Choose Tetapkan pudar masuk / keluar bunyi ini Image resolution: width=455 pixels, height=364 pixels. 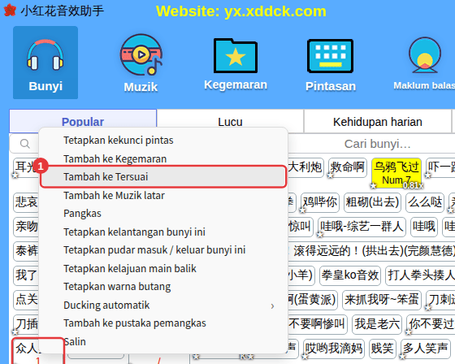click(163, 250)
